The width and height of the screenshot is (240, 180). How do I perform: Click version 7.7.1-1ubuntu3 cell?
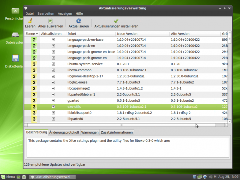(128, 82)
